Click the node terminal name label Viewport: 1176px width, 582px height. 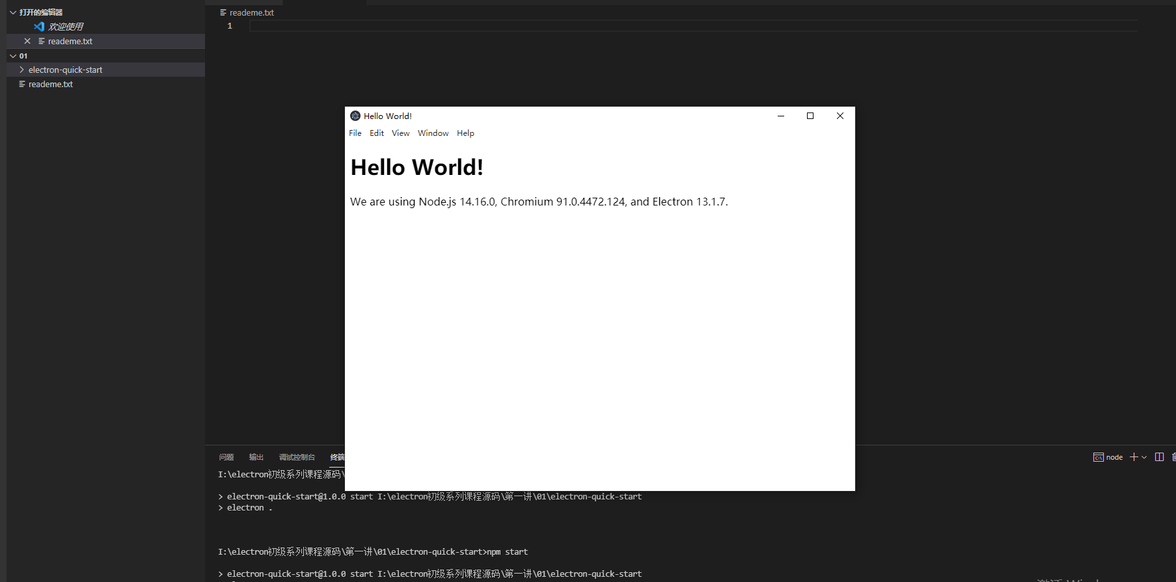pos(1114,457)
